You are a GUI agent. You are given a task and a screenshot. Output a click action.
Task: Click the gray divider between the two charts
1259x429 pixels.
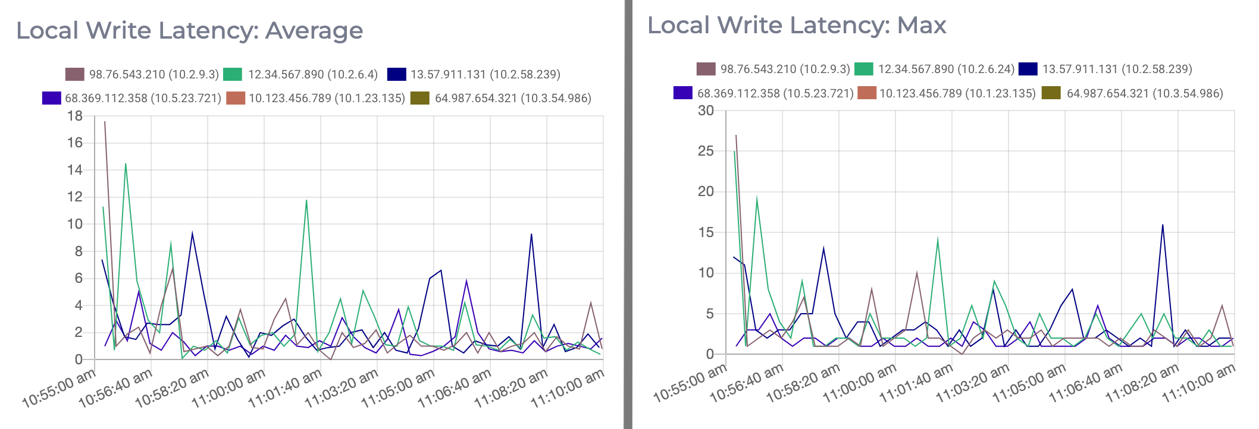pos(628,214)
